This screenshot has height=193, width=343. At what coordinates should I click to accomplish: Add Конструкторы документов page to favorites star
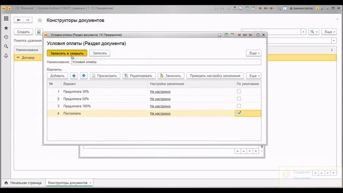pos(40,20)
